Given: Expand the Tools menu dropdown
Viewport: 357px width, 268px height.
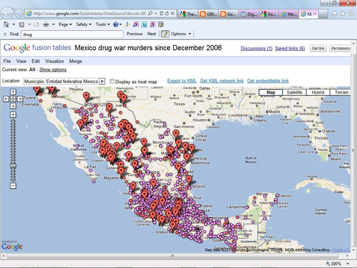Looking at the screenshot, I should click(x=103, y=24).
